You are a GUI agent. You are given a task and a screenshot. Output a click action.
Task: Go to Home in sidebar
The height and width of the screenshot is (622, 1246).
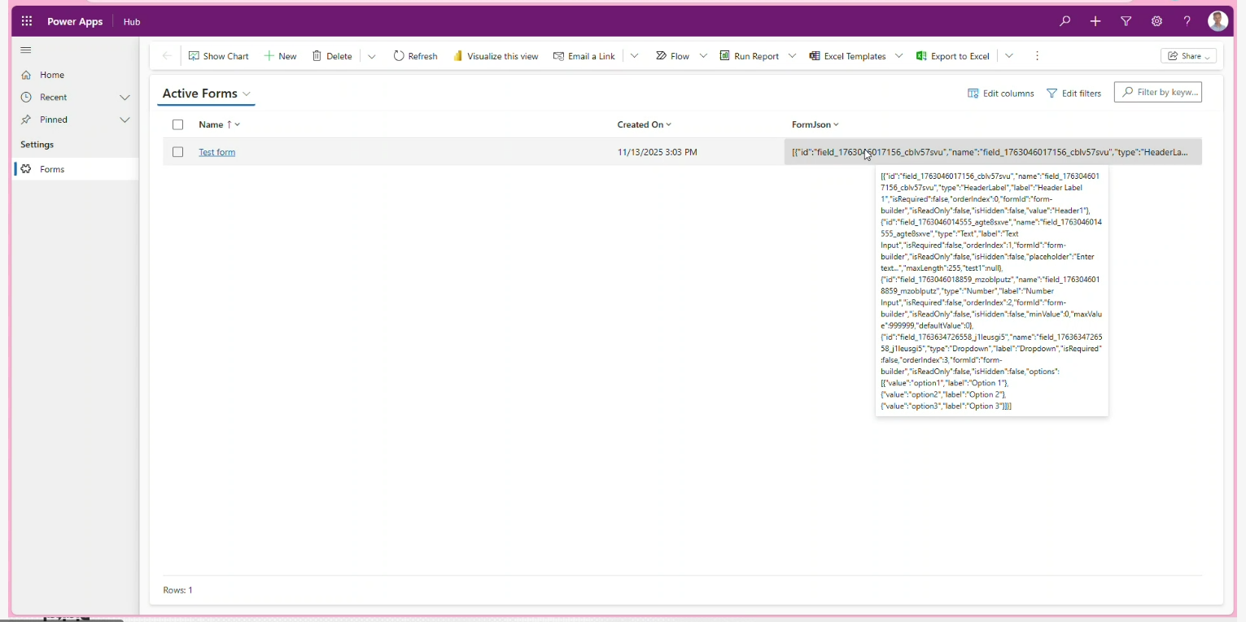(x=52, y=75)
